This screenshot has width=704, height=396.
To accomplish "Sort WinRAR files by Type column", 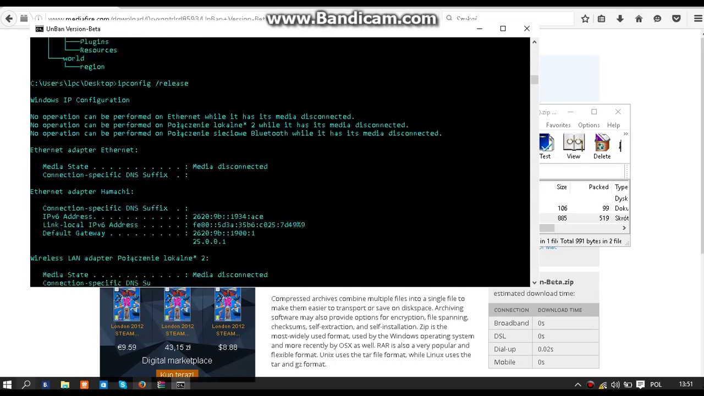I will (621, 187).
